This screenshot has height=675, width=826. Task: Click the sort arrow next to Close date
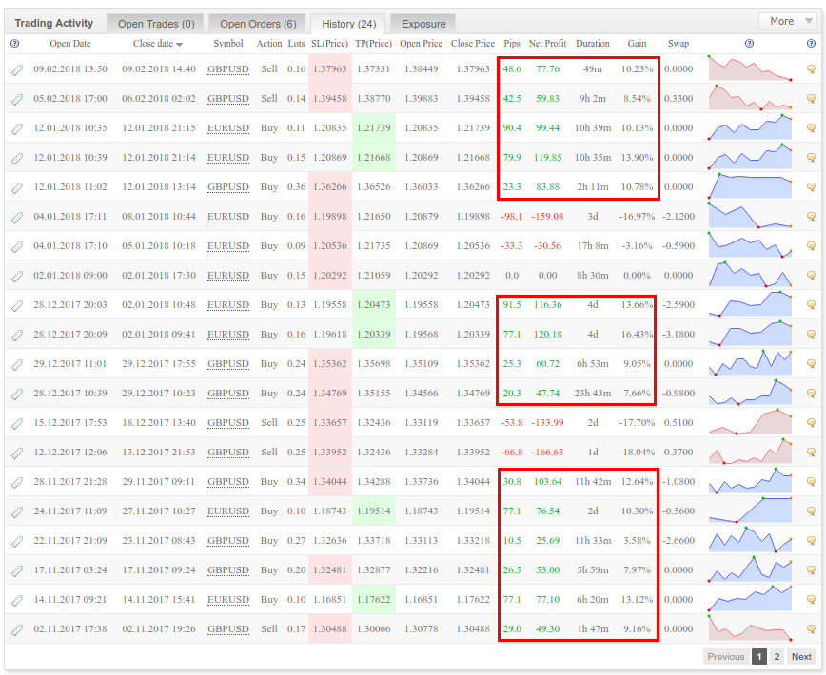[180, 44]
